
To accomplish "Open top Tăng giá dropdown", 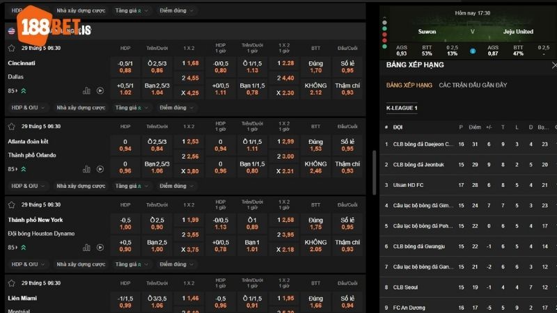I will point(131,10).
